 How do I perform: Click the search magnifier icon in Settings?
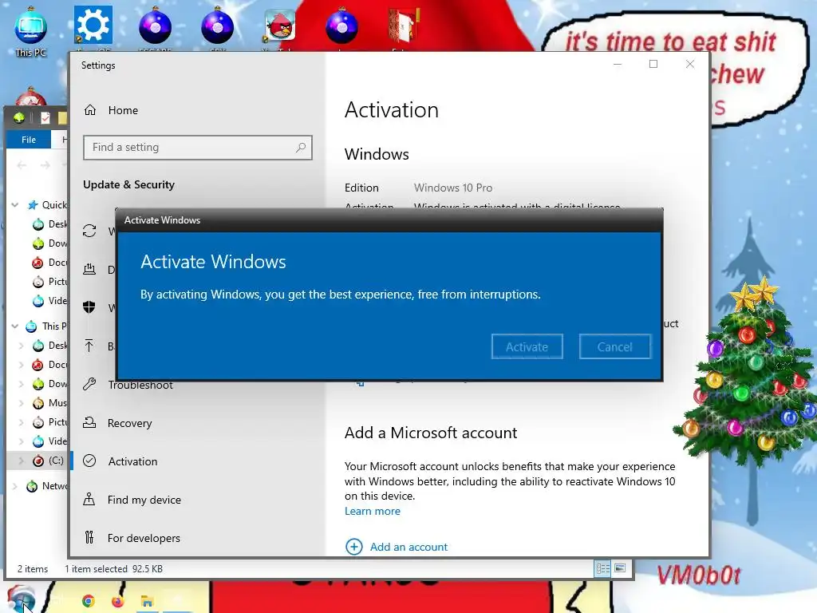point(301,148)
